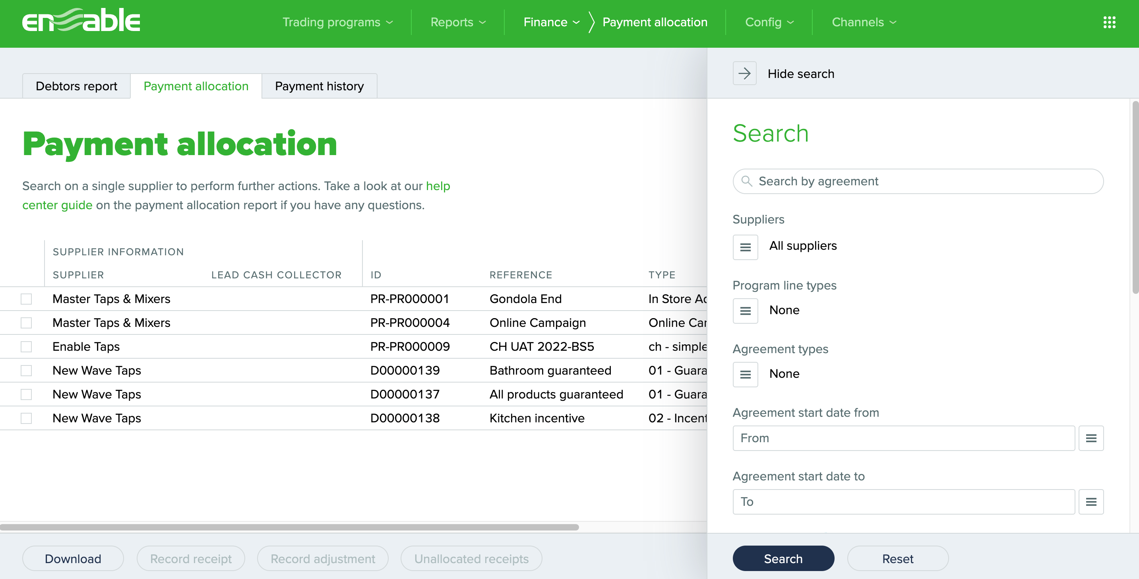1139x579 pixels.
Task: Click the Reset button
Action: click(x=898, y=559)
